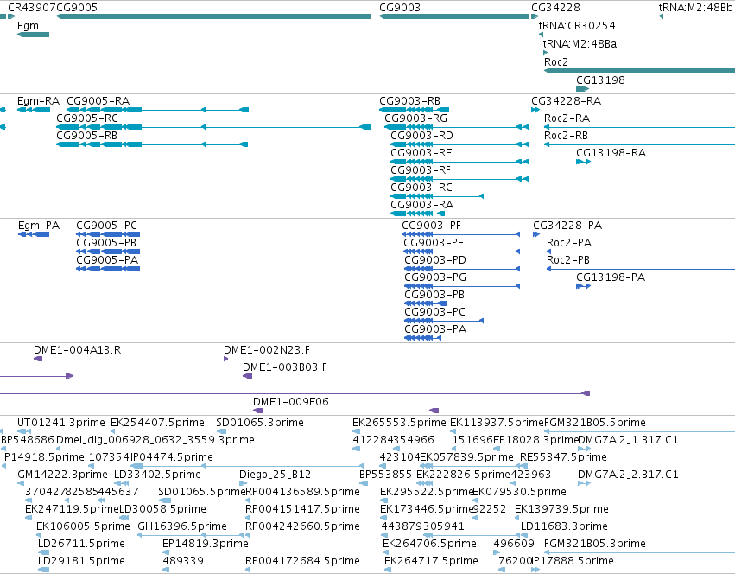This screenshot has width=735, height=574.
Task: Click the DME1-004A13.R purple marker
Action: coord(38,359)
